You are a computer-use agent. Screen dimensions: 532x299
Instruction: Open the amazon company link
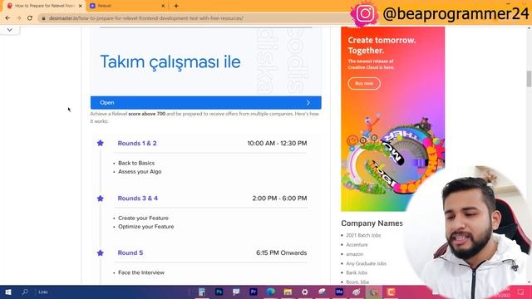pos(355,254)
